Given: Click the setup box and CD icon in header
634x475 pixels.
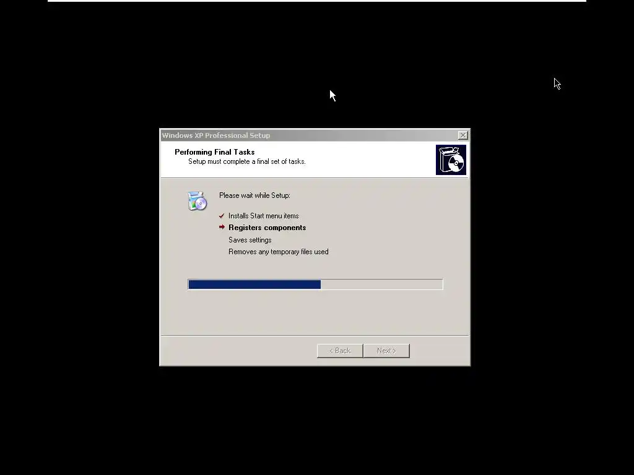Looking at the screenshot, I should coord(451,160).
